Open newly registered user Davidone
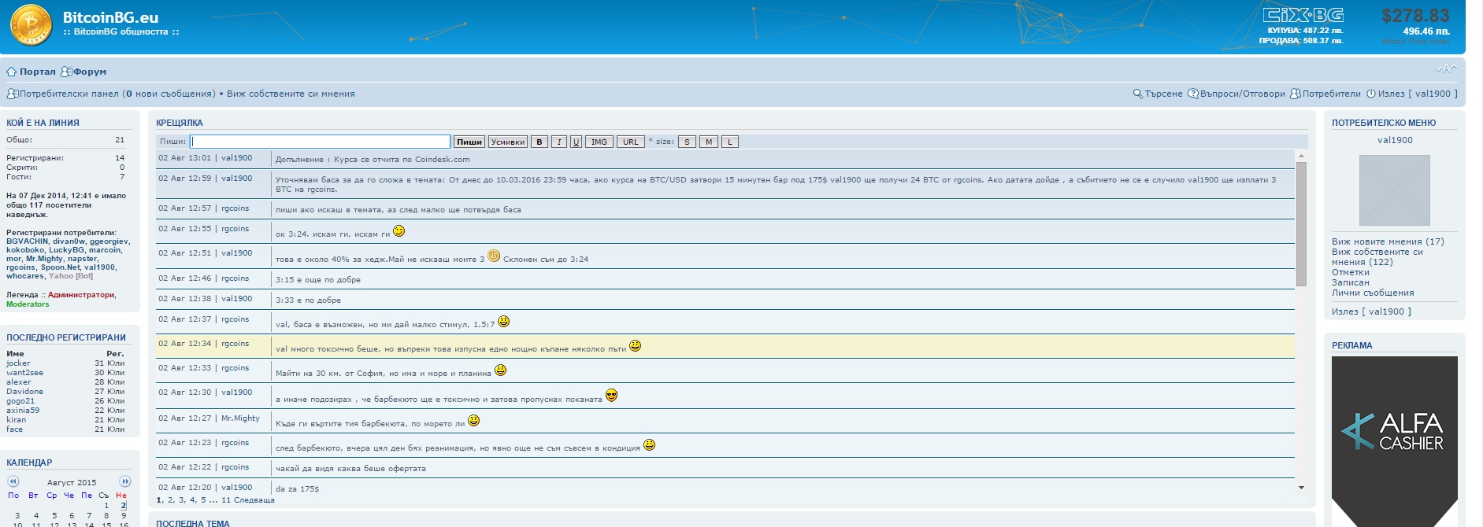The image size is (1483, 527). (x=24, y=392)
